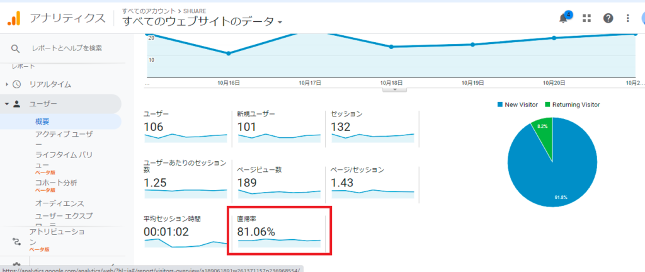Open the notifications bell

point(563,18)
